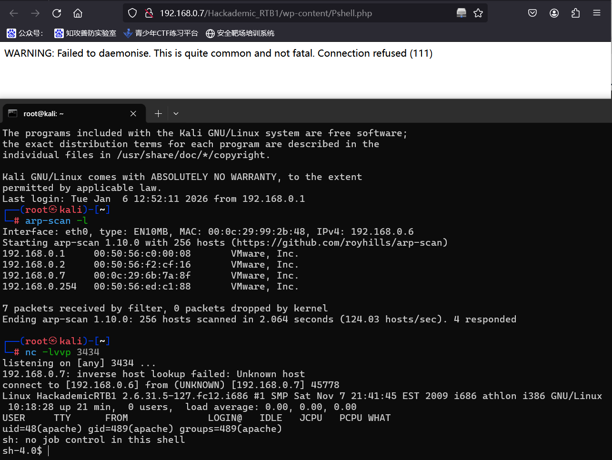
Task: Open the 公众号 bookmark
Action: coord(25,33)
